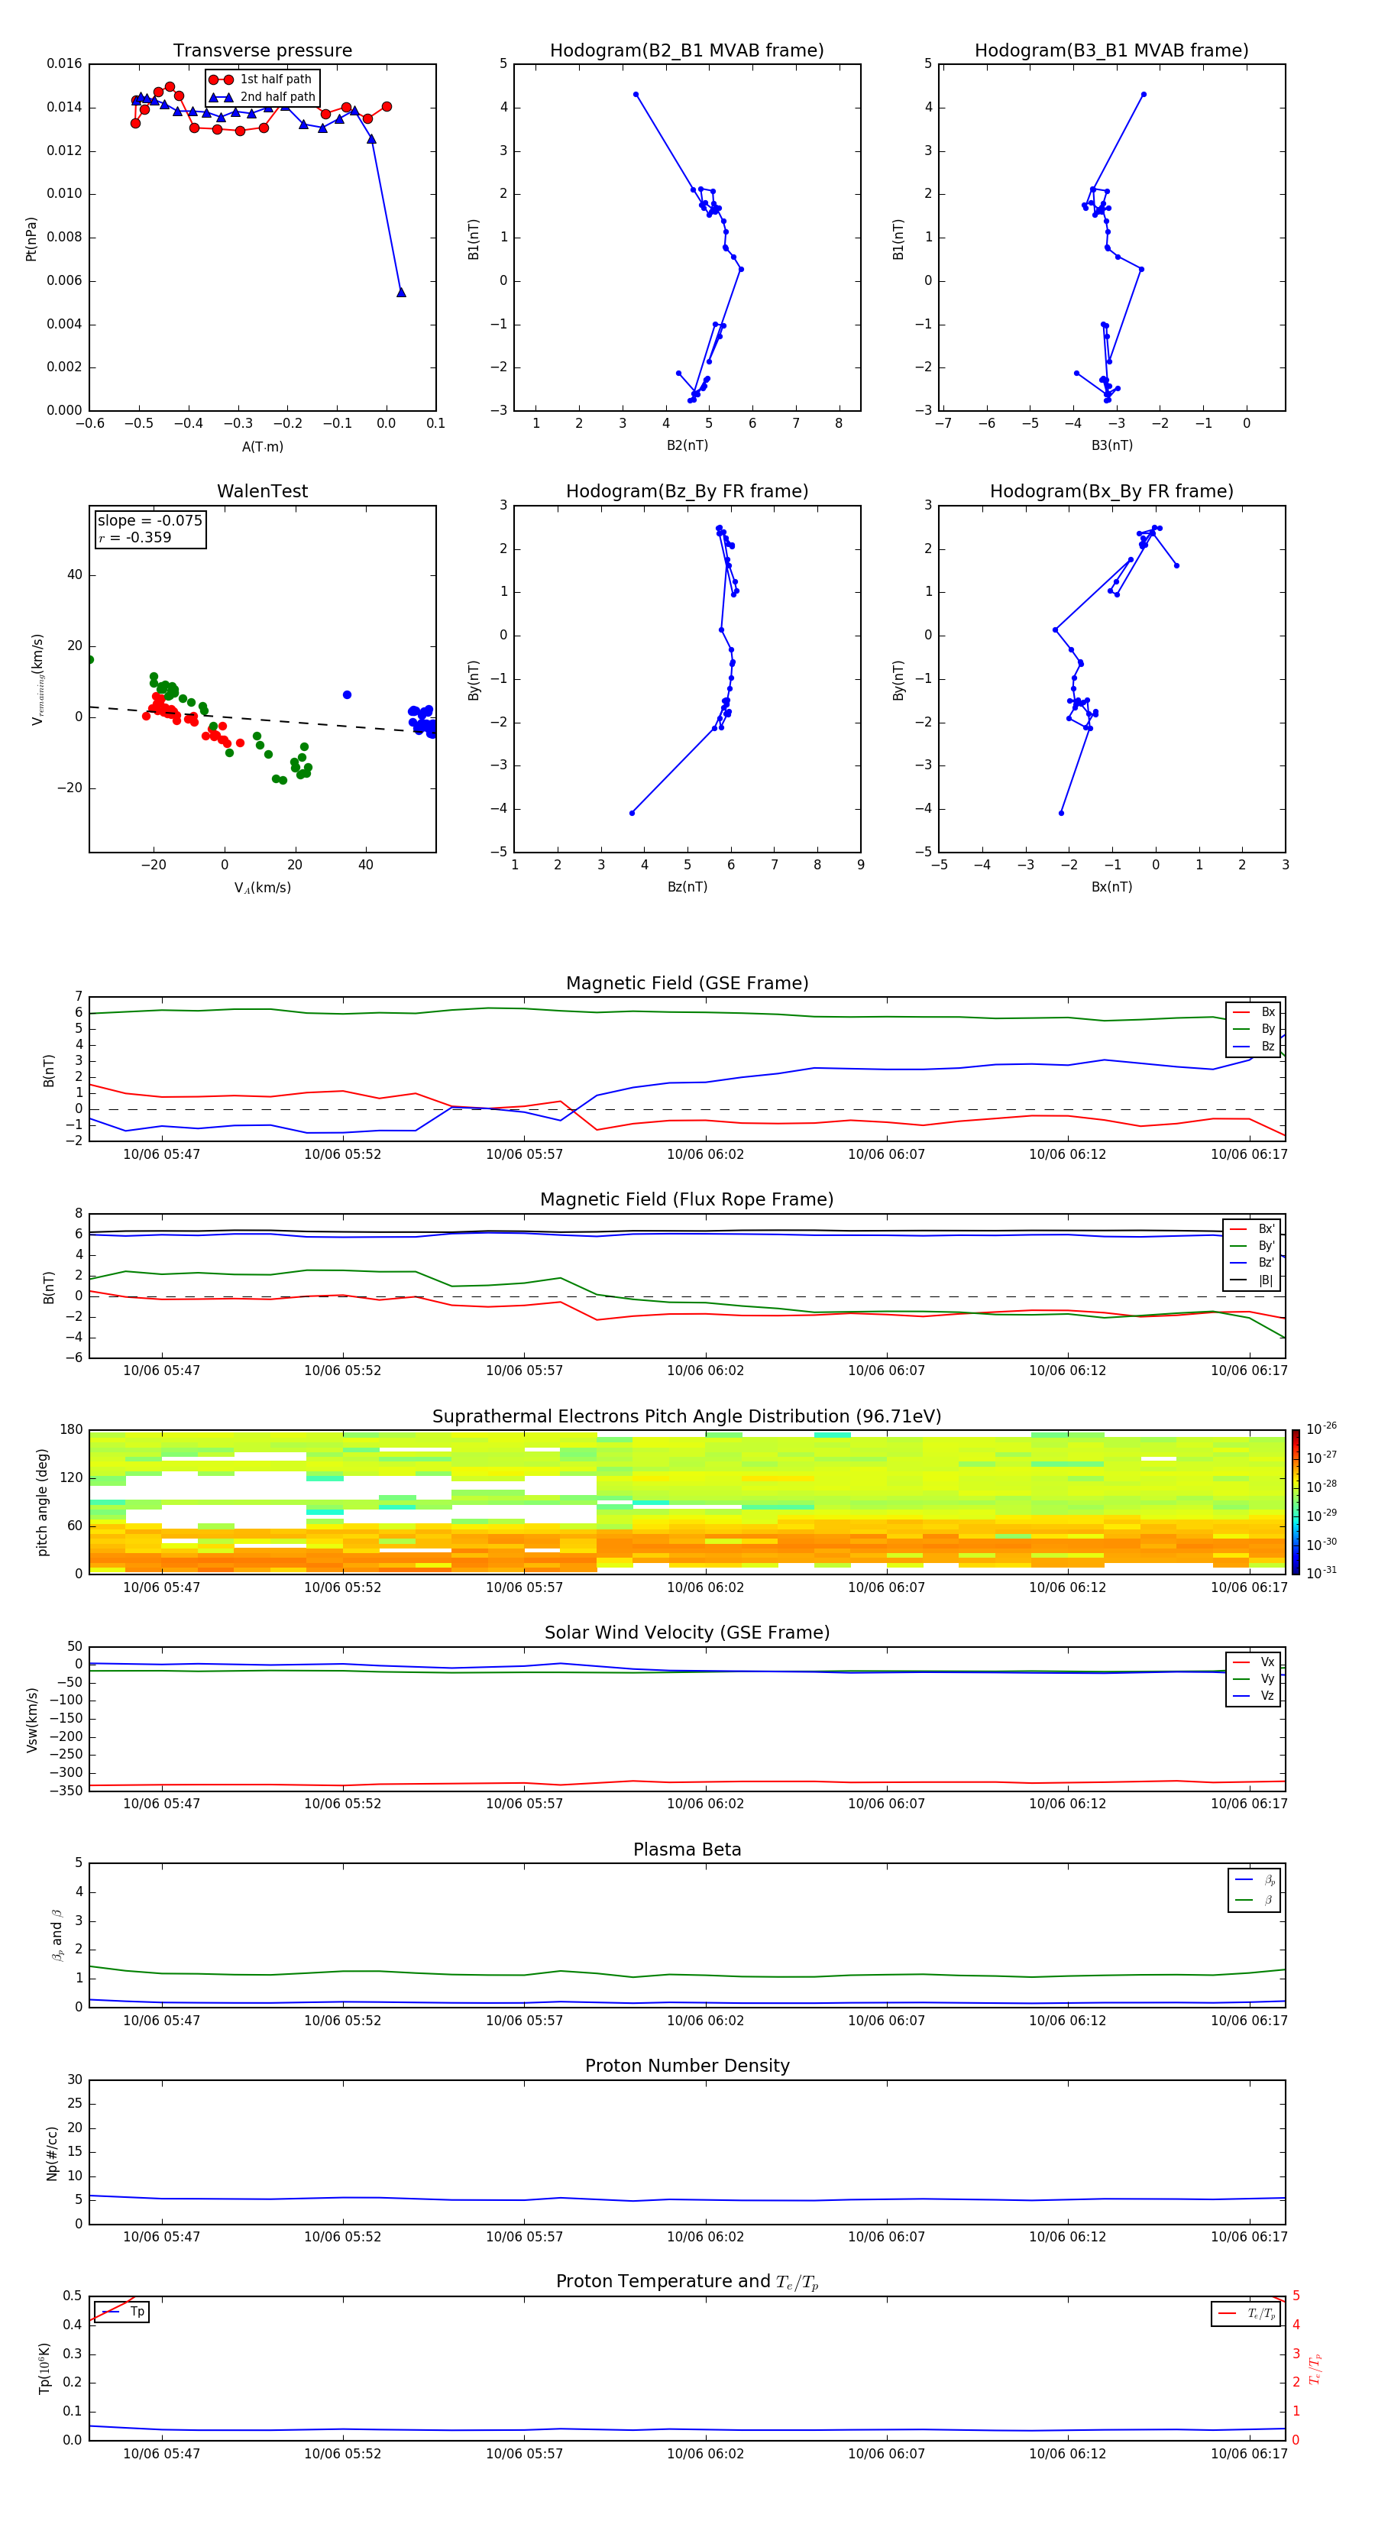Image resolution: width=1375 pixels, height=2521 pixels.
Task: Click the 'Proton Number Density' title
Action: coord(687,2066)
